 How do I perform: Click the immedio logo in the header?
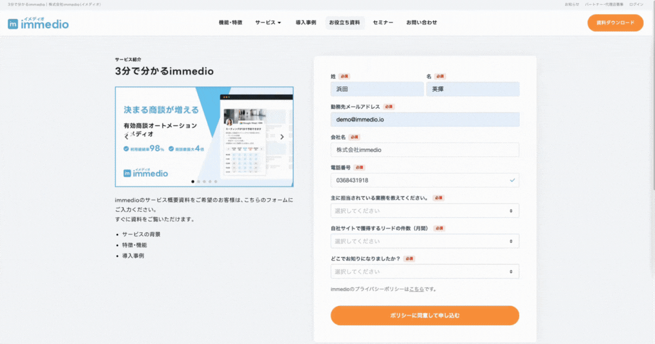click(x=38, y=23)
